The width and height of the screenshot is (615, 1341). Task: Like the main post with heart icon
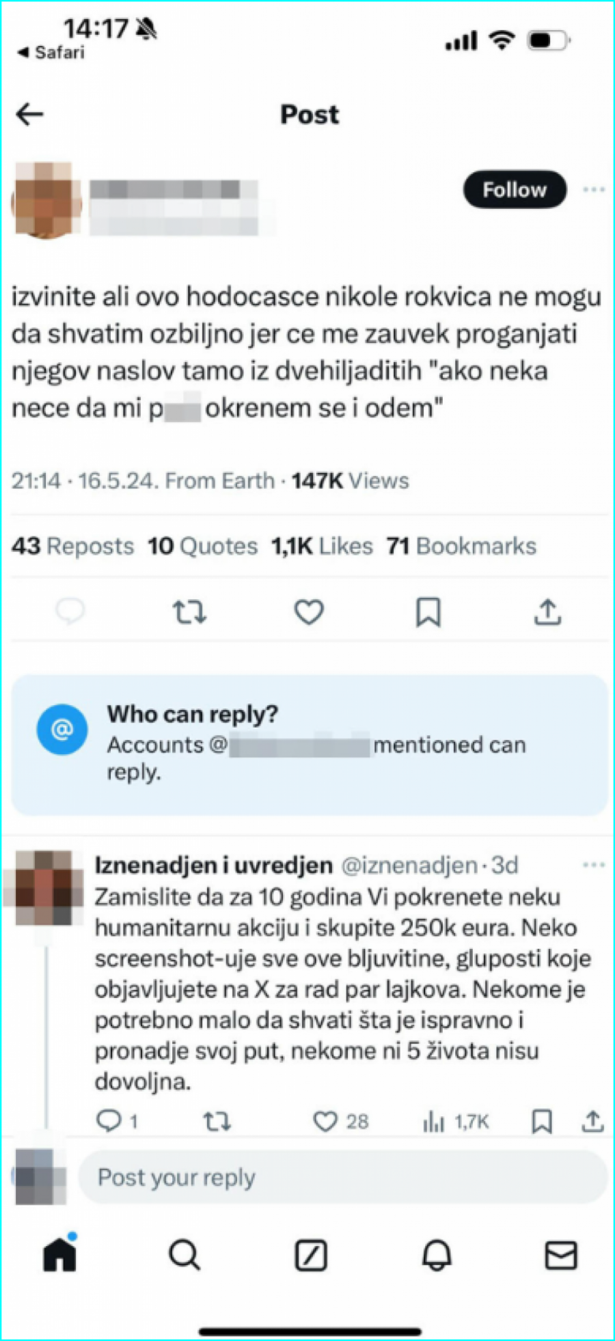click(309, 612)
